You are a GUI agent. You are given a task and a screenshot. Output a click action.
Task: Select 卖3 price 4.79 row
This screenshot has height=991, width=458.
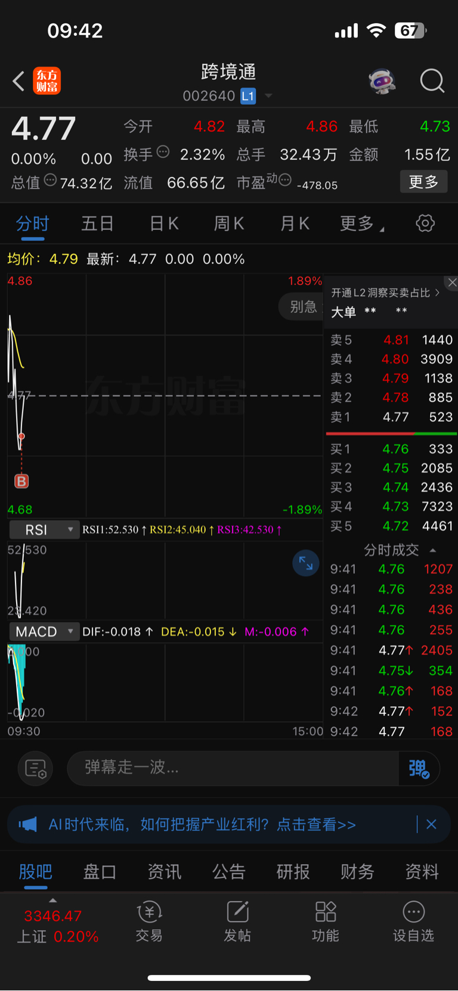click(391, 378)
